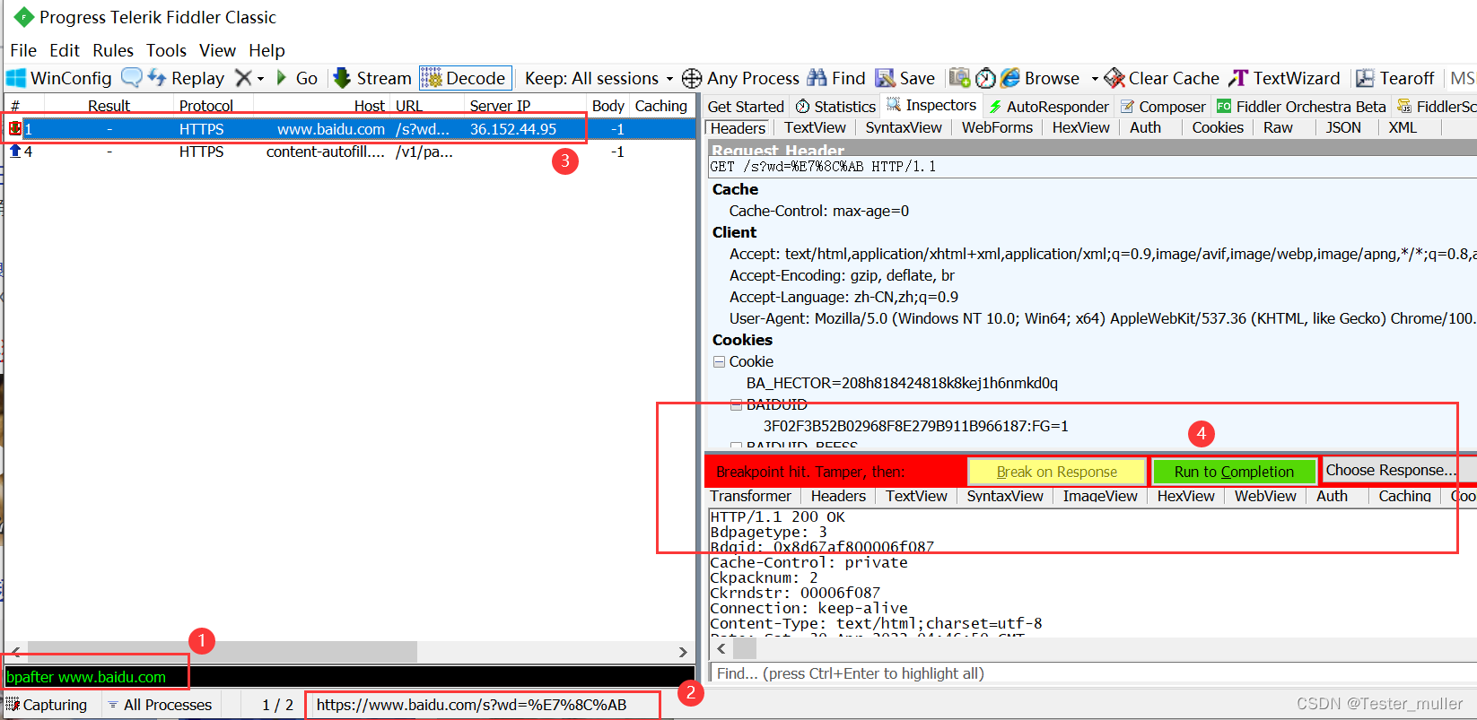Collapse the Cookie tree node
This screenshot has width=1477, height=720.
719,361
